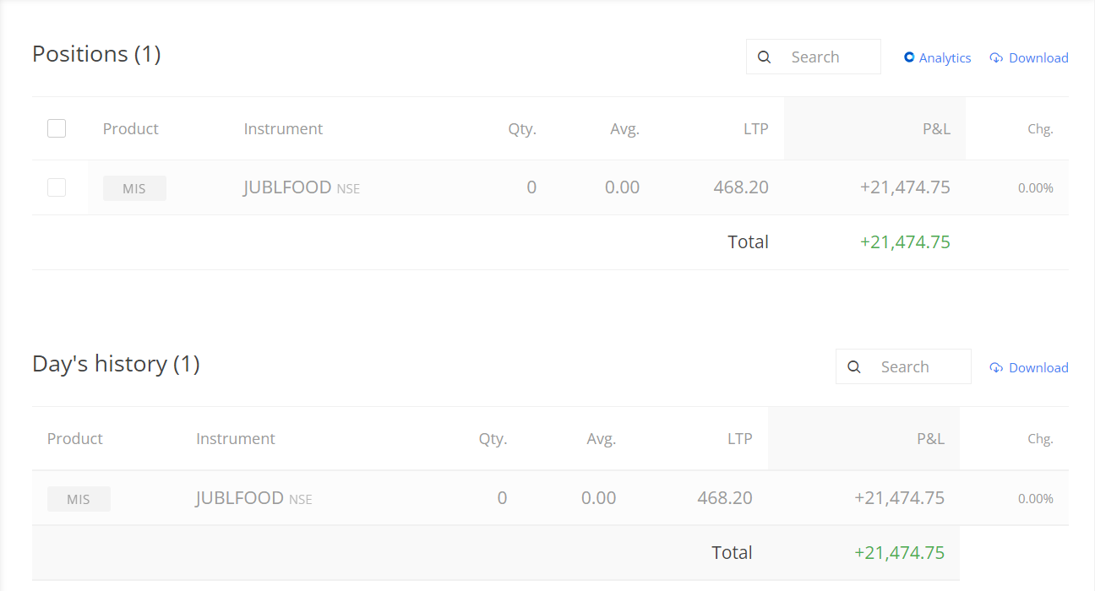This screenshot has width=1095, height=591.
Task: Click the Positions download cloud icon
Action: pyautogui.click(x=996, y=58)
